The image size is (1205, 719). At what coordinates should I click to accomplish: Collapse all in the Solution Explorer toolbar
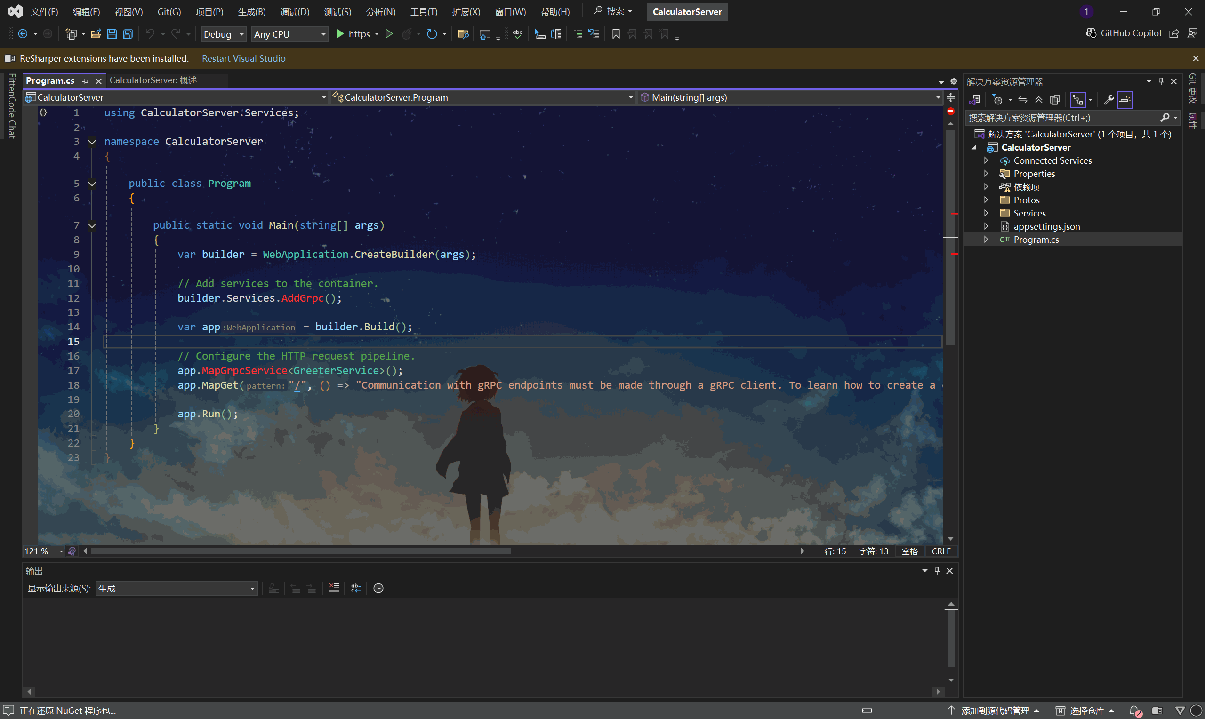(1039, 100)
